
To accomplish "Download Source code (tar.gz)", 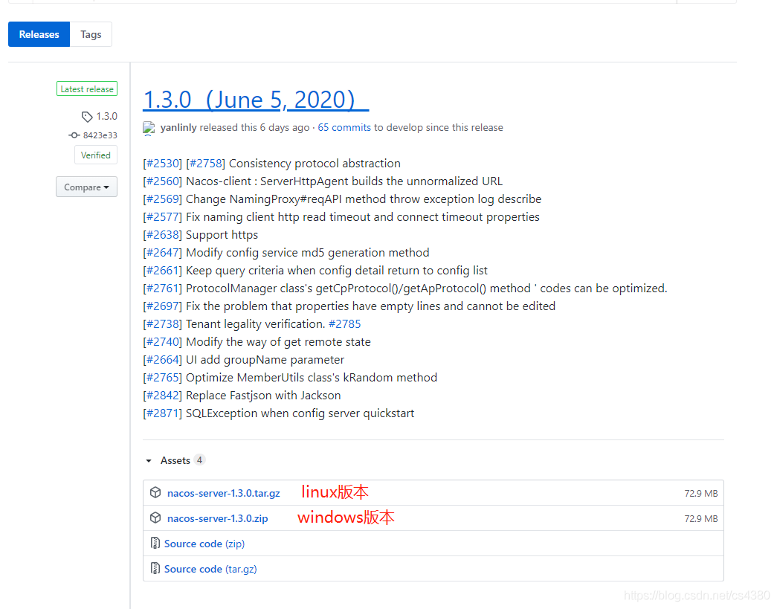I will (210, 569).
